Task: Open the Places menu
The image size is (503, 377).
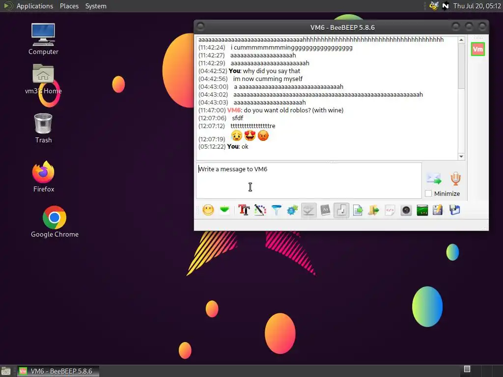Action: (x=69, y=6)
